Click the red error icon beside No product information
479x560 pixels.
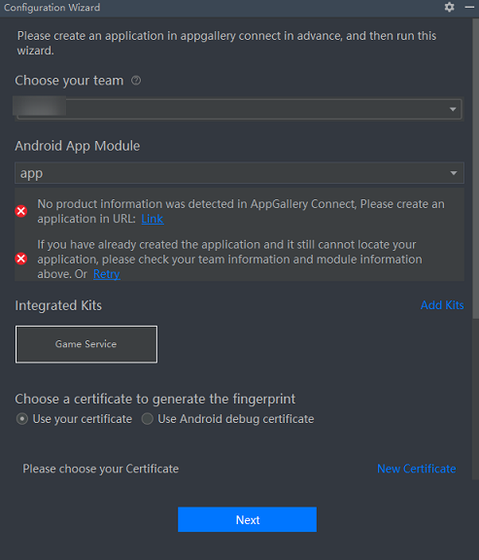(x=21, y=211)
